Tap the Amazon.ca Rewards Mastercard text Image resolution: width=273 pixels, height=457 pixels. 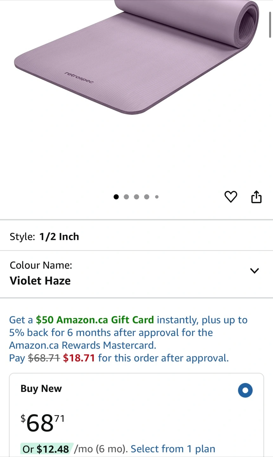pyautogui.click(x=82, y=345)
